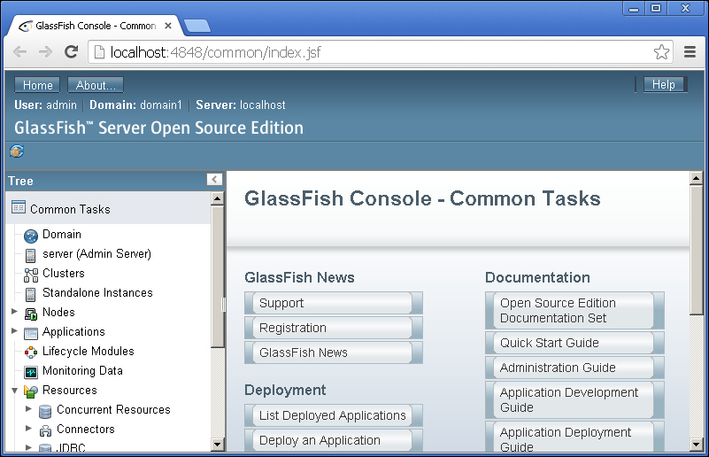The height and width of the screenshot is (457, 709).
Task: Select the GlassFish Console - Common tab
Action: (x=96, y=26)
